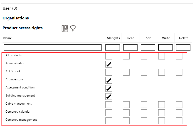Viewport: 193px width, 126px height.
Task: Expand the User (3) section
Action: [x=10, y=8]
